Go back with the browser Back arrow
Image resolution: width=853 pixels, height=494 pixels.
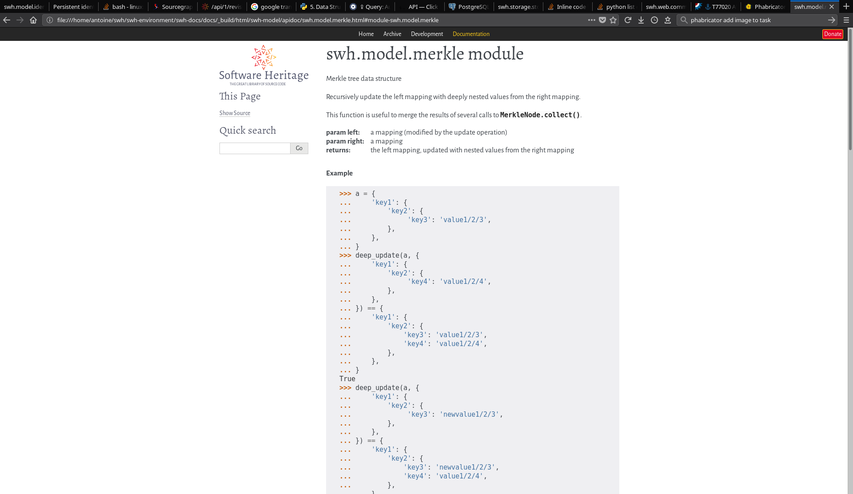[7, 20]
